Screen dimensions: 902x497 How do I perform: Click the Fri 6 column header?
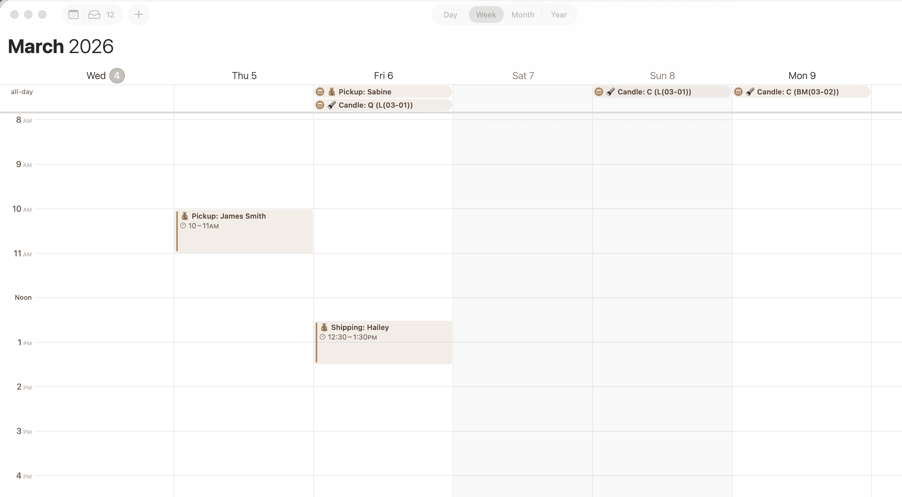(383, 75)
